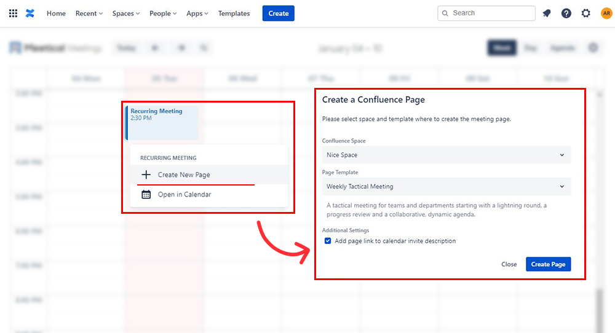Open the help question mark icon
The image size is (615, 333).
click(x=566, y=14)
